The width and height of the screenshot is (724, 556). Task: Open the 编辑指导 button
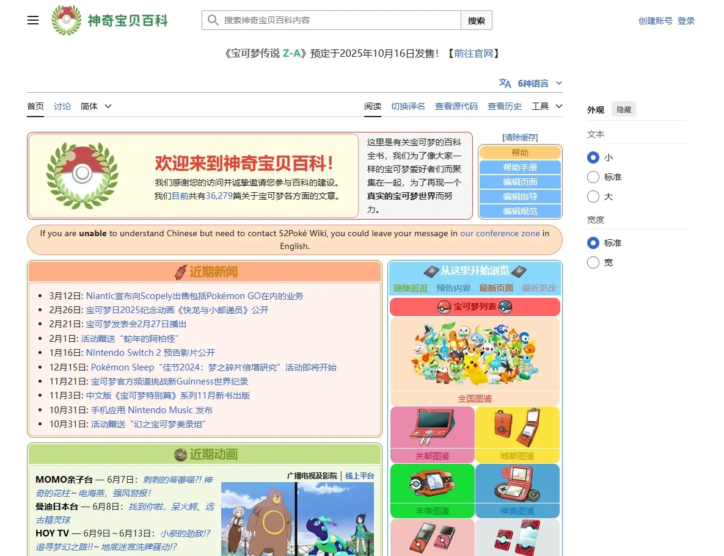point(520,197)
